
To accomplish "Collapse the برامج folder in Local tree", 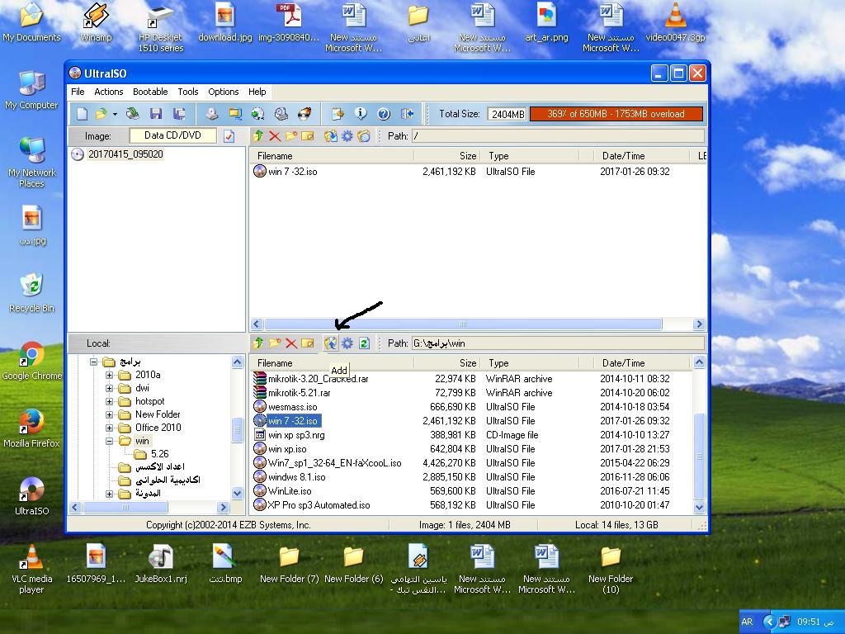I will pyautogui.click(x=94, y=362).
